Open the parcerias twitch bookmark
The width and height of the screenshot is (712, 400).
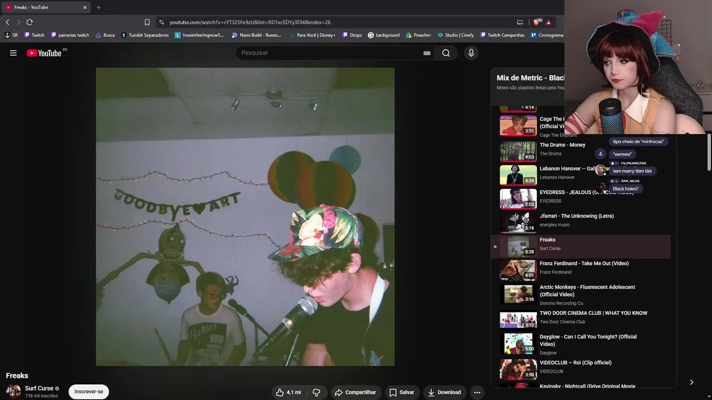coord(70,35)
